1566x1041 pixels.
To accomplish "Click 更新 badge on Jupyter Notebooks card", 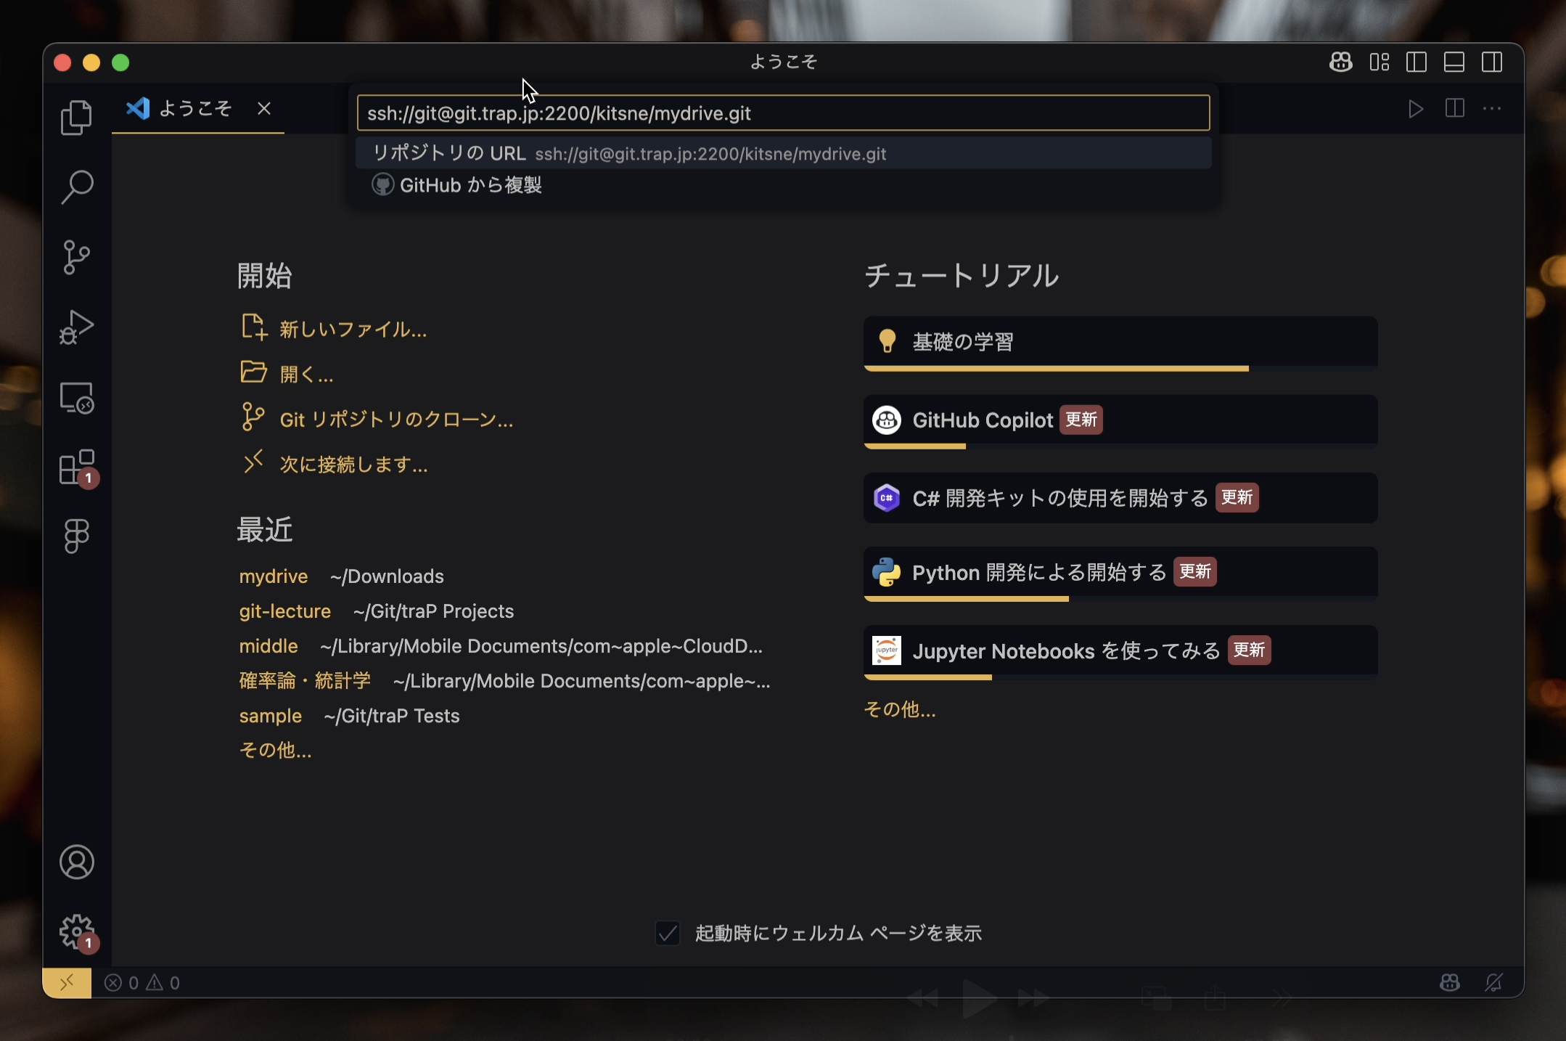I will click(x=1249, y=650).
